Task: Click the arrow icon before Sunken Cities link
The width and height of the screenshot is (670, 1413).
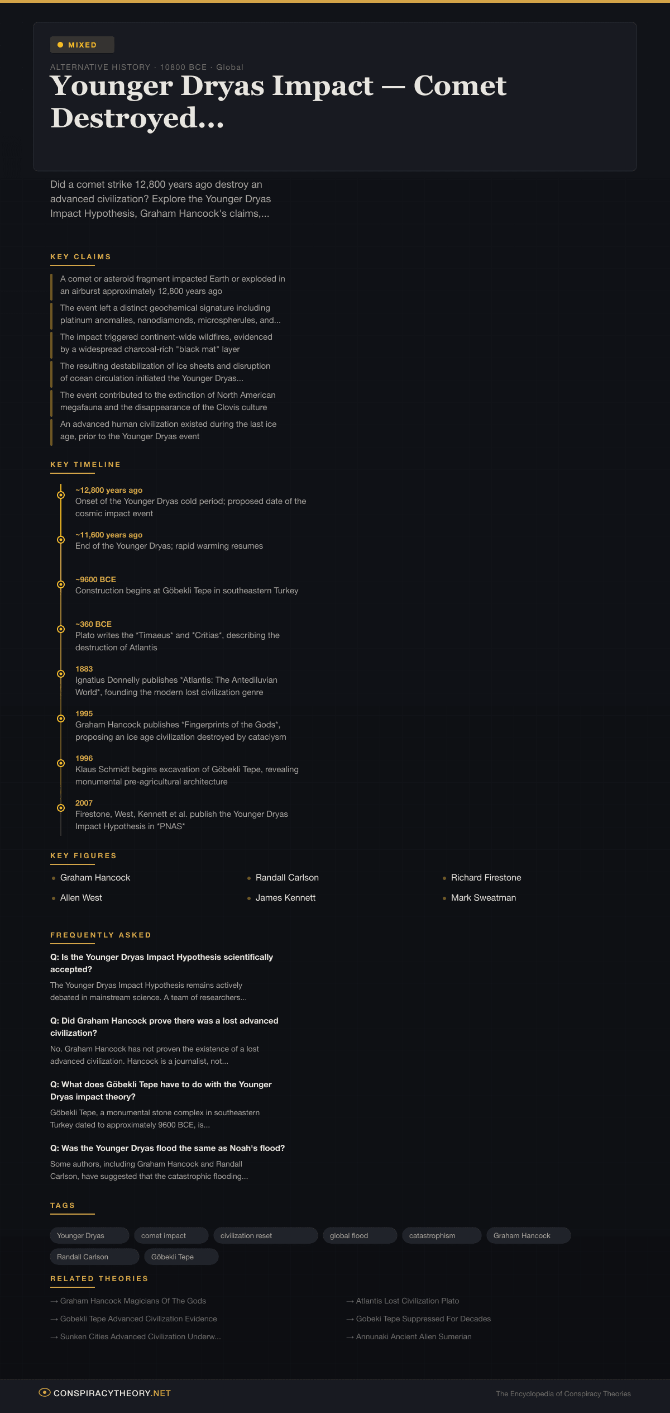Action: (54, 1337)
